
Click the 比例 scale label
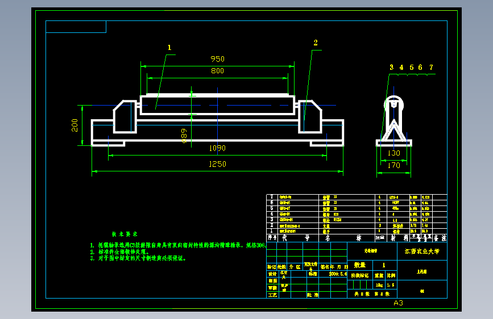(x=391, y=275)
